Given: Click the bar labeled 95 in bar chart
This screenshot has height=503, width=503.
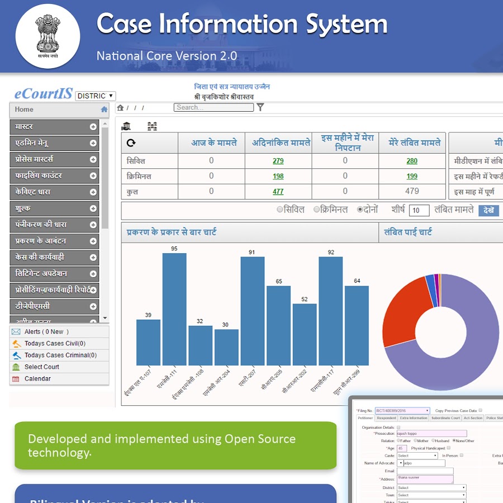Looking at the screenshot, I should (174, 309).
